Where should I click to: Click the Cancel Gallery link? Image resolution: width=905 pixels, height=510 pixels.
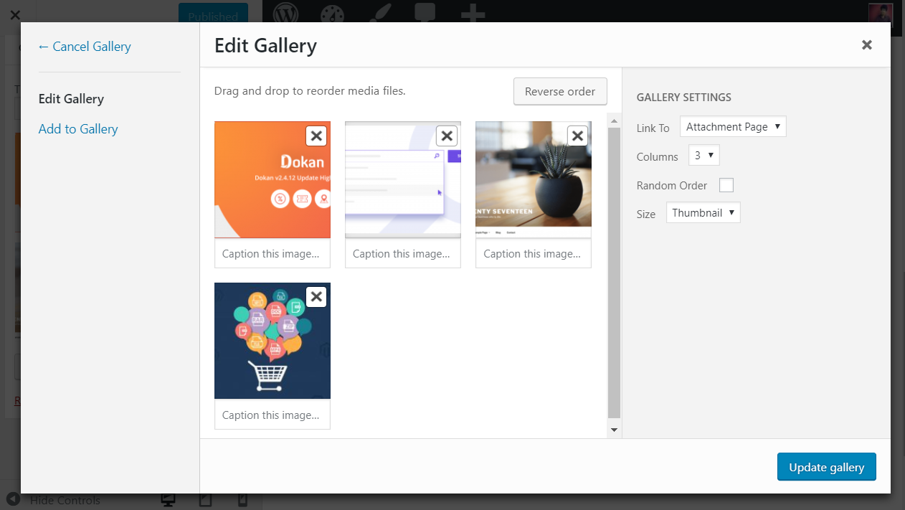(x=85, y=47)
